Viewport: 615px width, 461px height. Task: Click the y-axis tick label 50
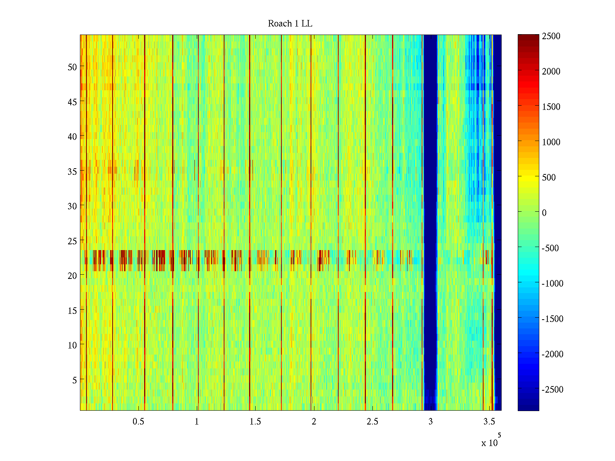point(72,67)
